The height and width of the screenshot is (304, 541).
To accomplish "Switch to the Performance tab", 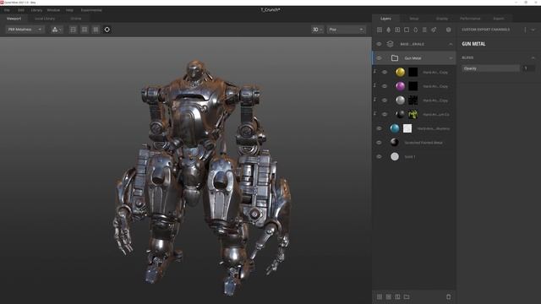I will pyautogui.click(x=470, y=19).
